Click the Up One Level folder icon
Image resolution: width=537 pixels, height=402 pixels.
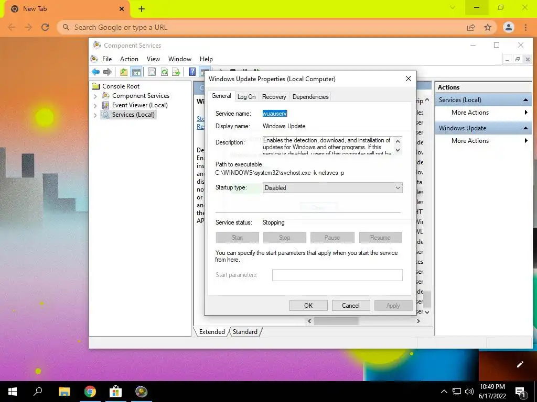coord(124,72)
